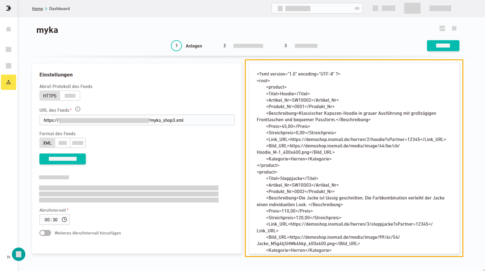Click the <Titel>Hoodie</Titel> line
The width and height of the screenshot is (485, 271).
coord(288,94)
